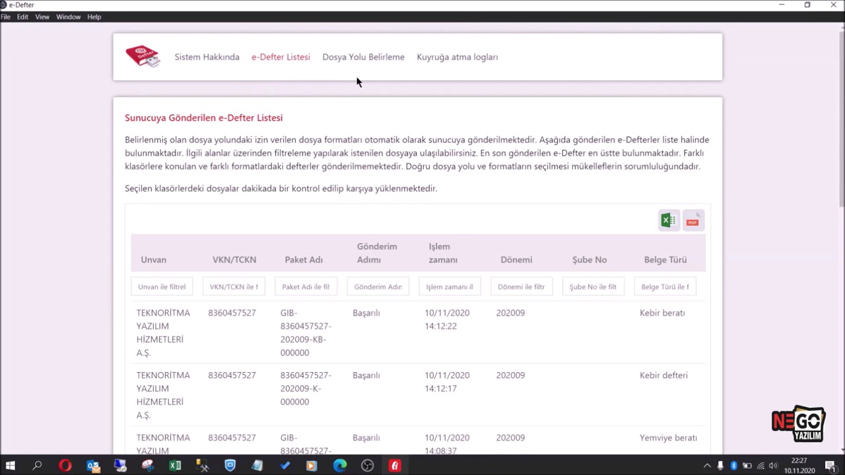Open Dosya Yolu Belirleme page
Image resolution: width=845 pixels, height=475 pixels.
(363, 57)
